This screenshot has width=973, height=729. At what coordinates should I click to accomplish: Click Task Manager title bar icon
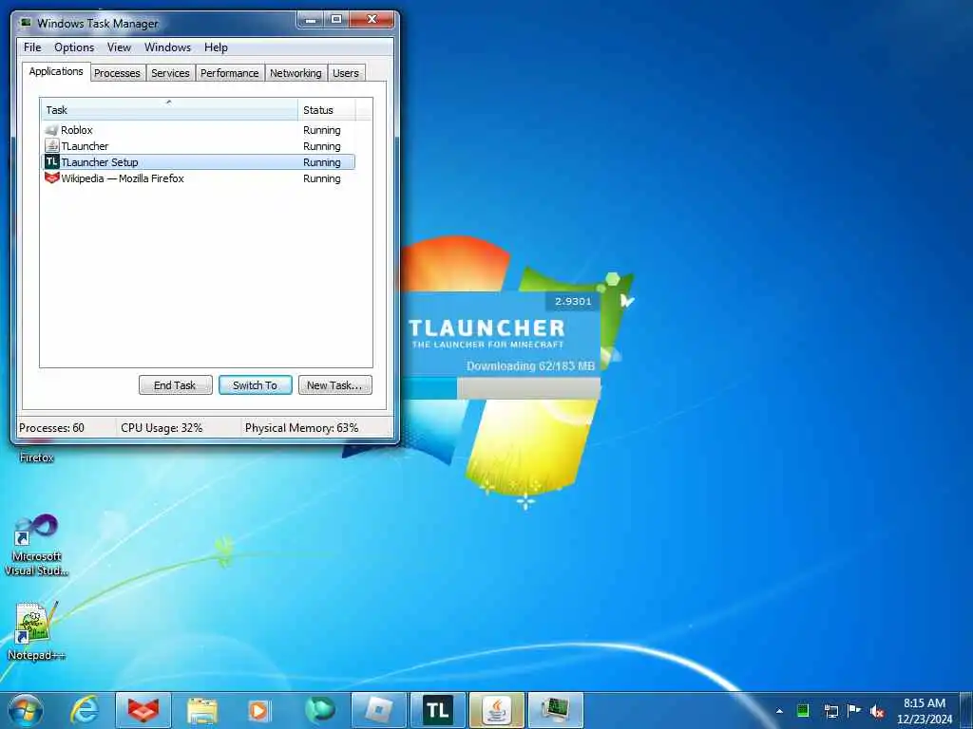coord(26,23)
